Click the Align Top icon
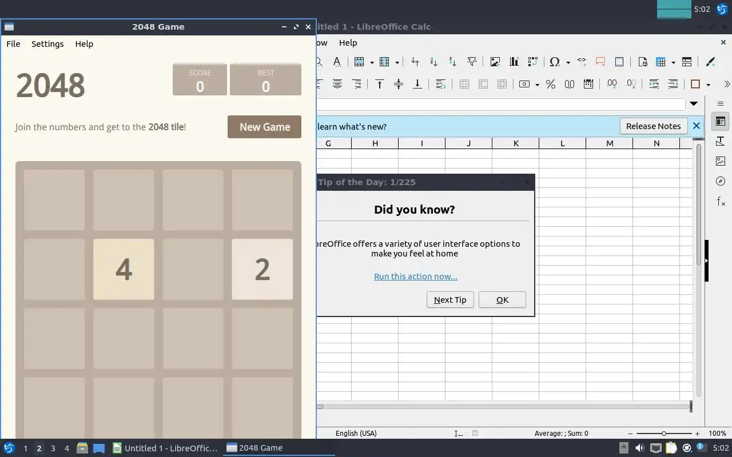The width and height of the screenshot is (732, 457). pyautogui.click(x=379, y=84)
